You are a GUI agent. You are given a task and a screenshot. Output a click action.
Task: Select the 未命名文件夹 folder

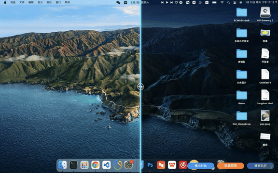coord(242,33)
